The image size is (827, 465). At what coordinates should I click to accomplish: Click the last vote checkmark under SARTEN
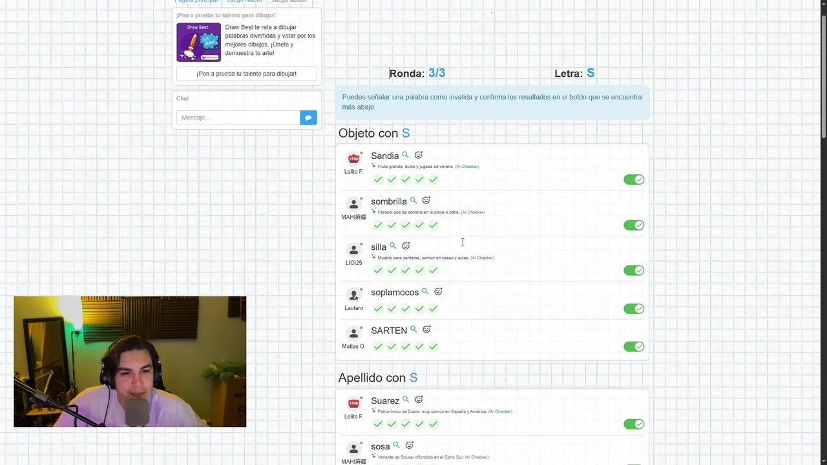(434, 347)
